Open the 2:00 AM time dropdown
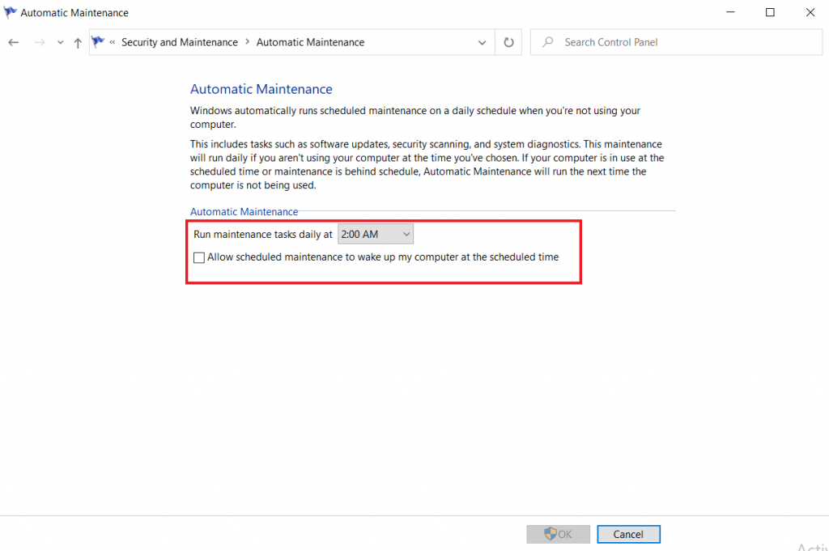 tap(376, 234)
